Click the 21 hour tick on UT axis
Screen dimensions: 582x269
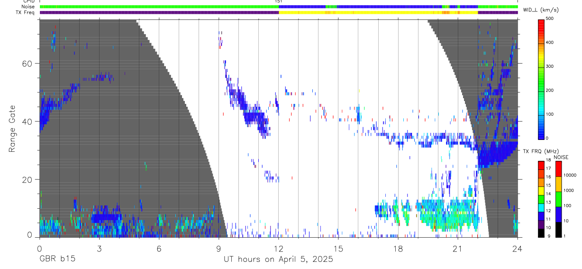pos(457,249)
